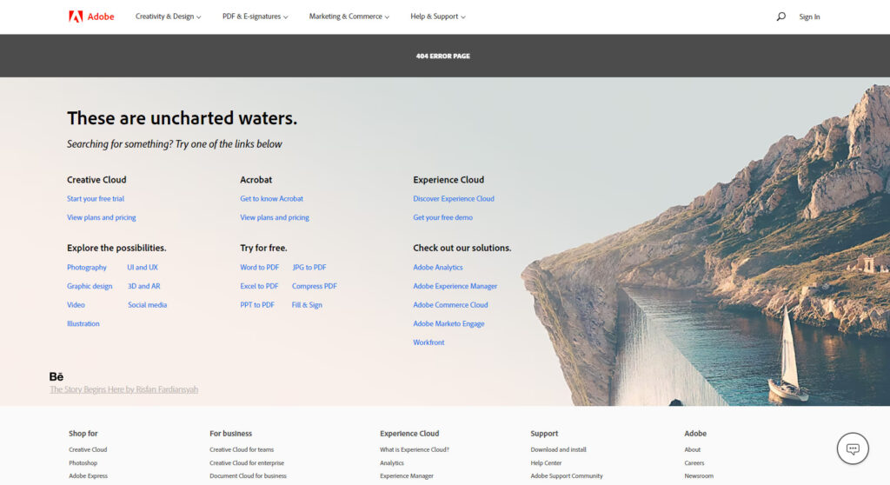Open Adobe Experience Manager link
890x485 pixels.
pyautogui.click(x=455, y=286)
